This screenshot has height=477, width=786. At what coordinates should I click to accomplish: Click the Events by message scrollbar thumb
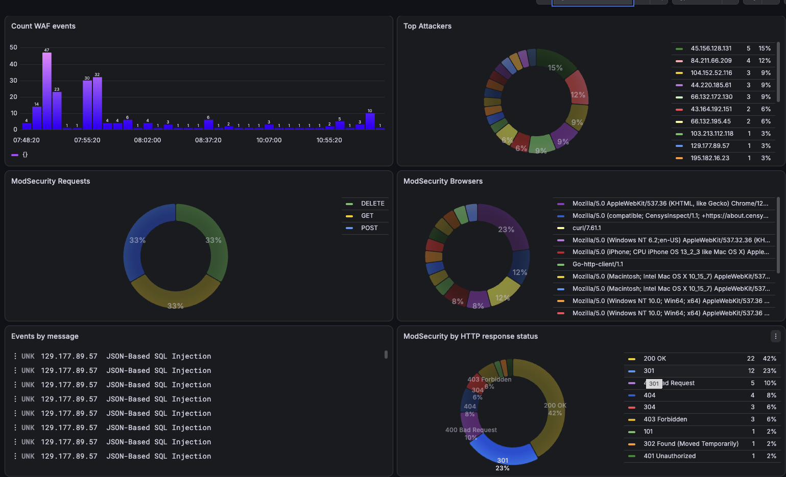[386, 354]
